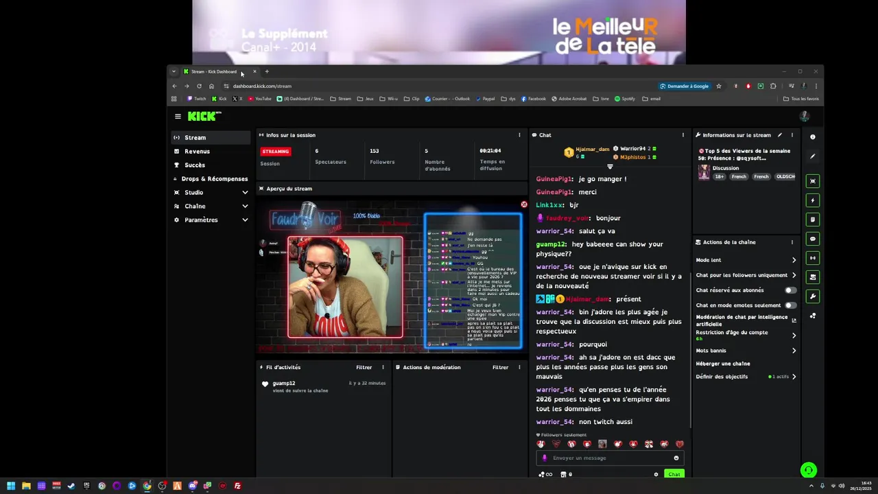Click the 18+ stream tag
878x494 pixels.
coord(719,176)
